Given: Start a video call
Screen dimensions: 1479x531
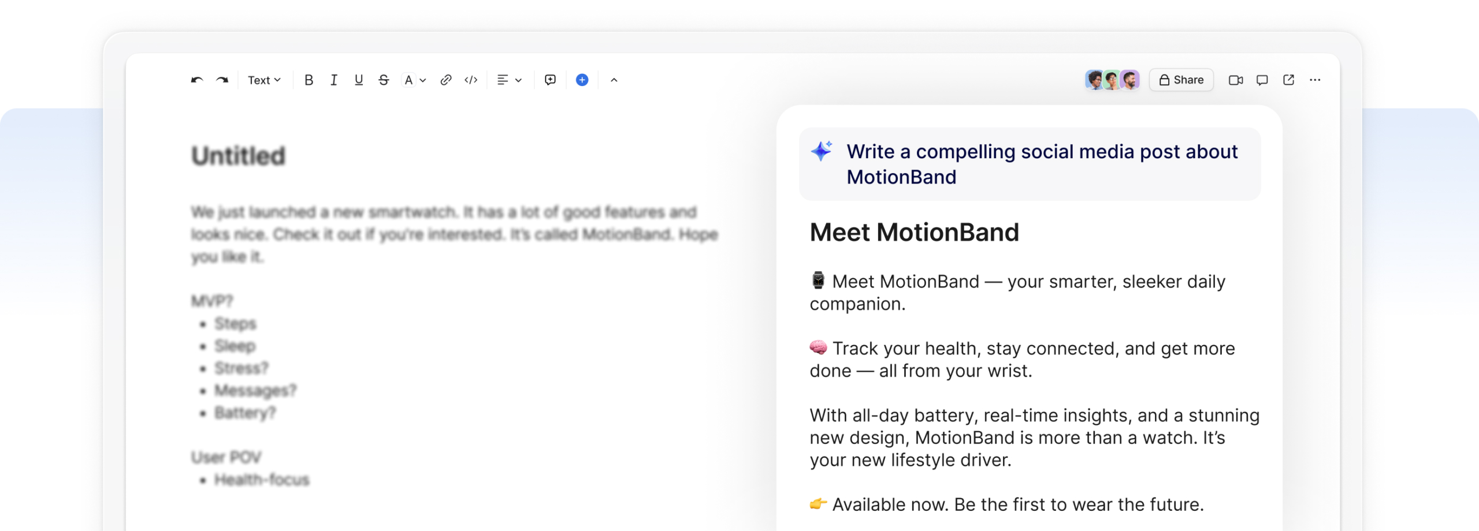Looking at the screenshot, I should click(x=1236, y=80).
